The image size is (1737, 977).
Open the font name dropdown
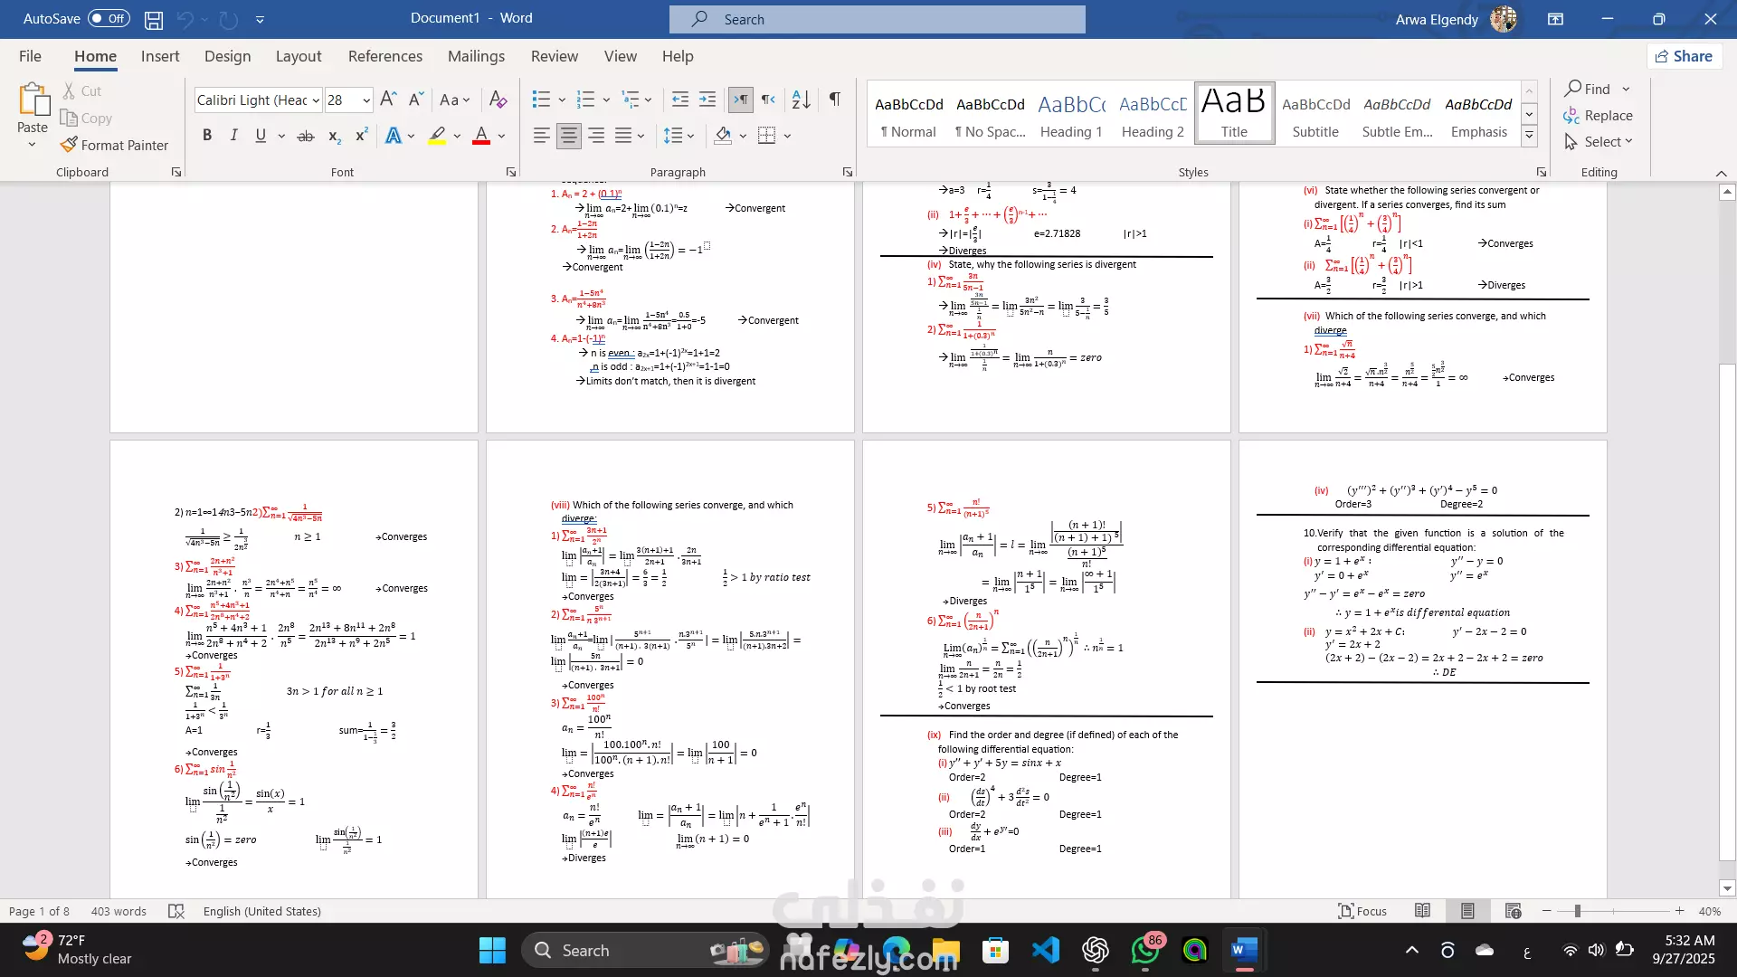316,100
